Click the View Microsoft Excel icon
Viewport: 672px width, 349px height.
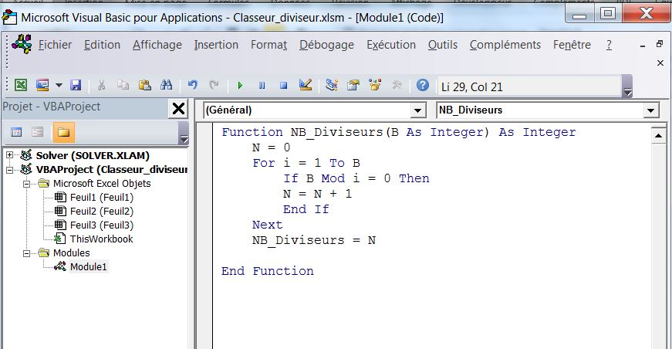click(22, 86)
